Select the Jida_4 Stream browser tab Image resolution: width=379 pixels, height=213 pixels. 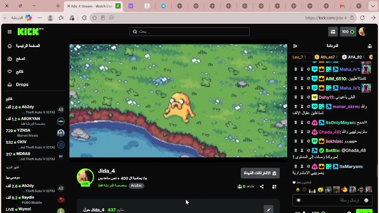(94, 6)
